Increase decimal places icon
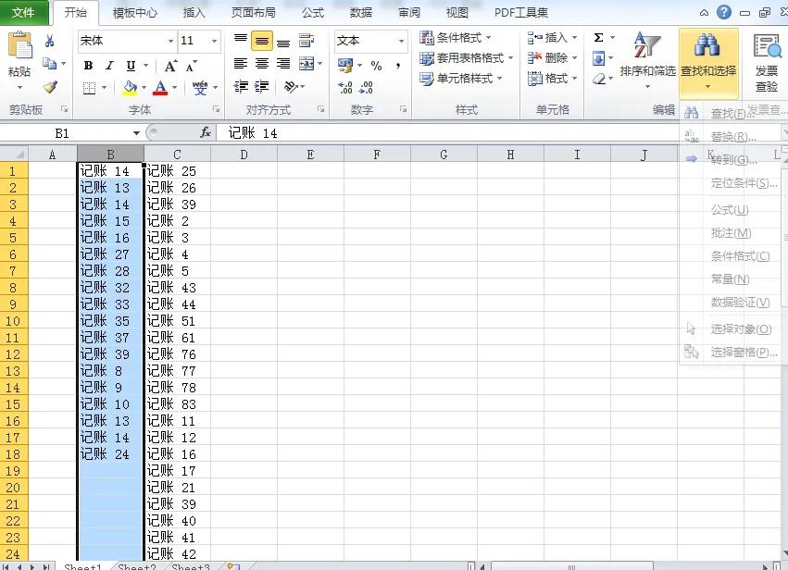 point(345,88)
